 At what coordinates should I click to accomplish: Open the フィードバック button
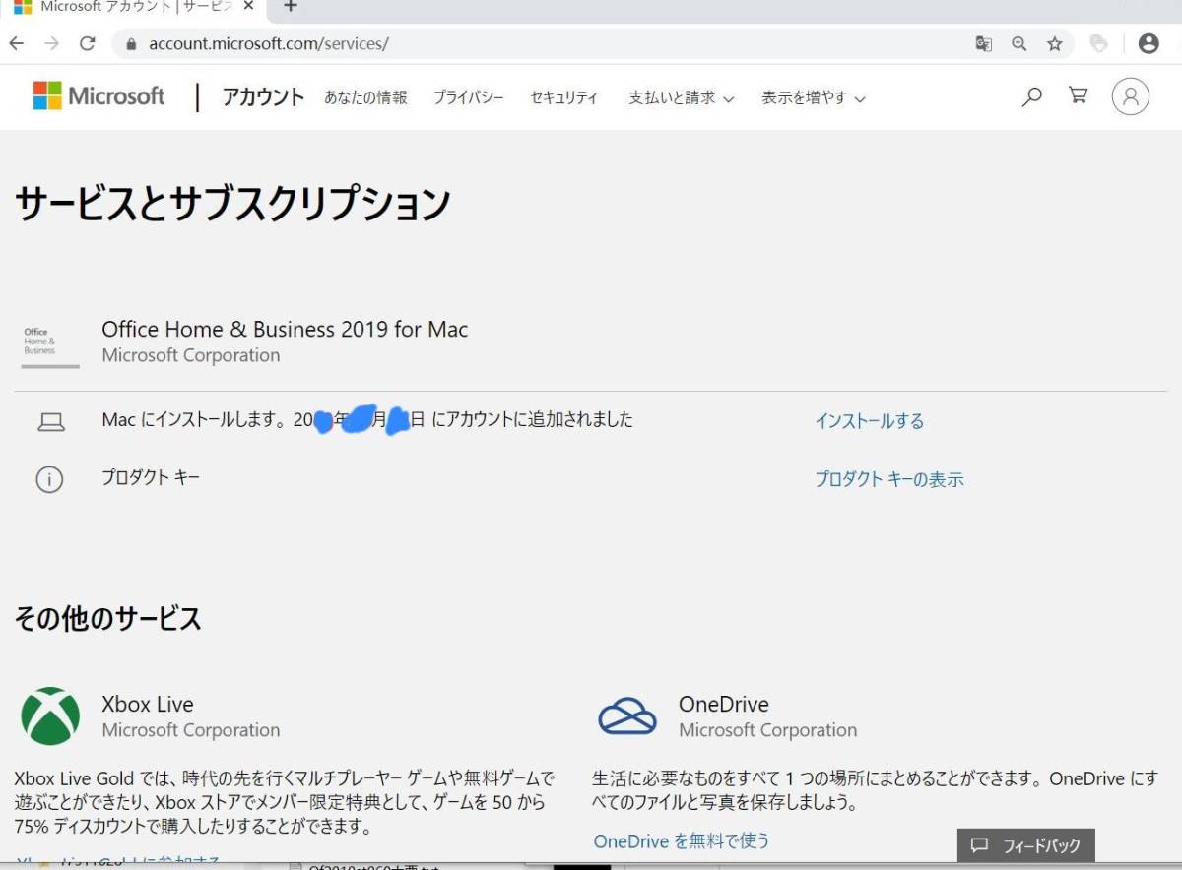(1025, 845)
